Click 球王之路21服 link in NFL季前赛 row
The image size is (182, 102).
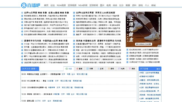point(66,81)
